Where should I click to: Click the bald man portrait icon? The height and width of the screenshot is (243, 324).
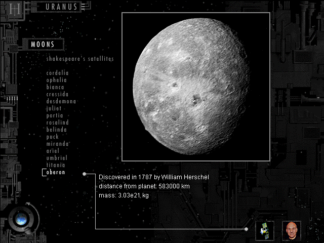tap(292, 231)
